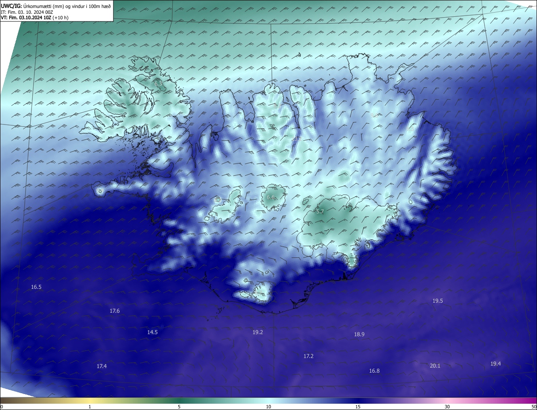The width and height of the screenshot is (537, 410).
Task: Click the 14.5 value on the map
Action: tap(152, 332)
